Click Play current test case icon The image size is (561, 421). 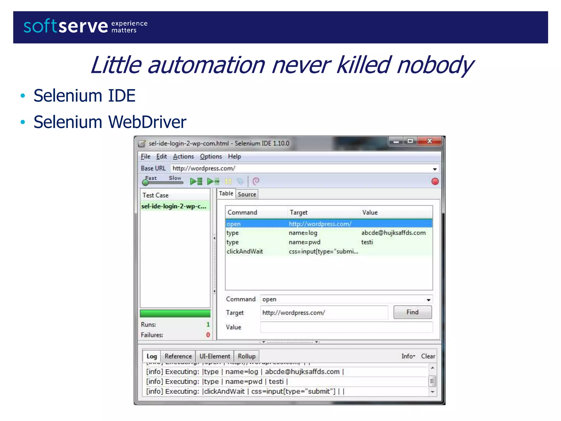(213, 181)
